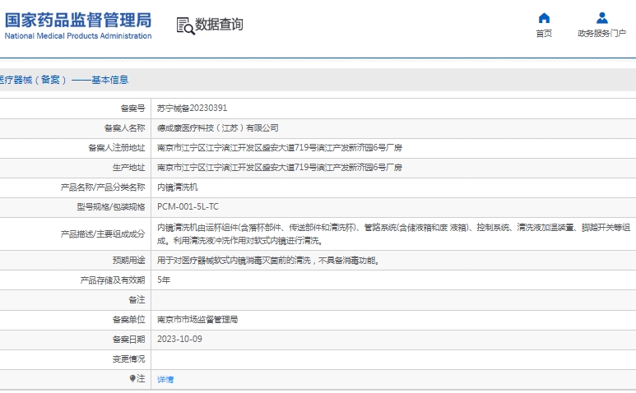Click the 预期用途 row label
This screenshot has width=636, height=393.
pos(128,261)
